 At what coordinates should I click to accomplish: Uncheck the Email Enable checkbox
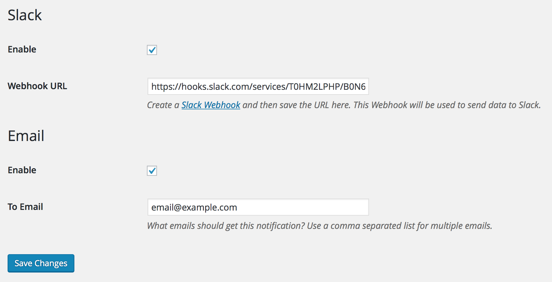(x=152, y=171)
